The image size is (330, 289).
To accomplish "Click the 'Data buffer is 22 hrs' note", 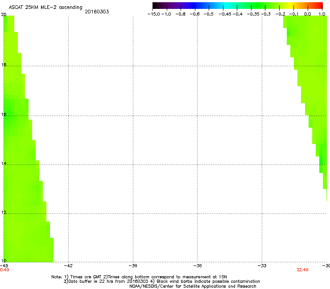I will [x=161, y=281].
